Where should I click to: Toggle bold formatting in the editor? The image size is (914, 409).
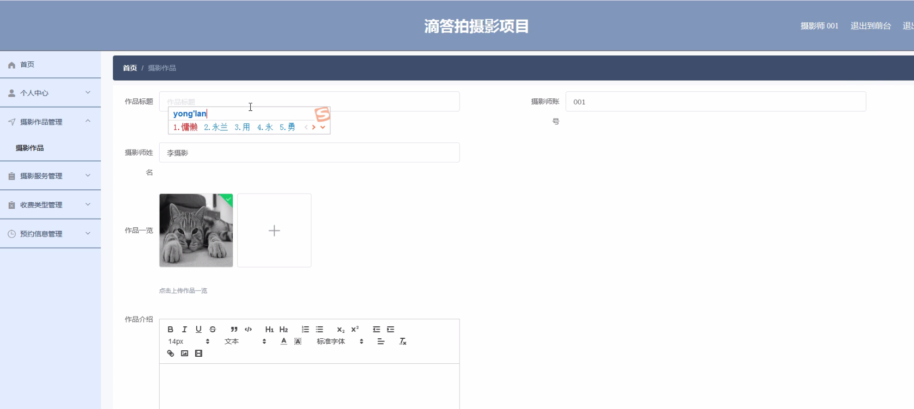pos(171,330)
